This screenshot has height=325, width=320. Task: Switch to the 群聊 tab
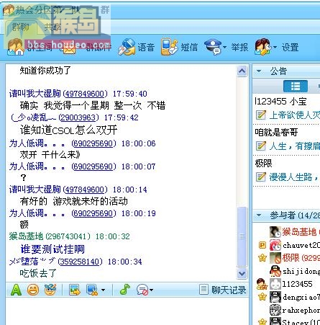pos(21,27)
